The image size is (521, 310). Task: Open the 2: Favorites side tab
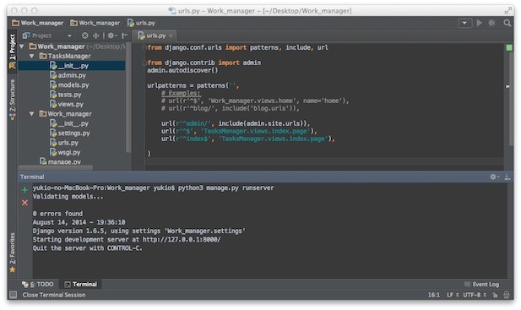coord(13,253)
